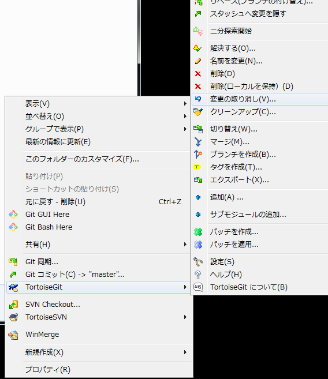Open このフォルダーのカスタマイズ(F)
Image resolution: width=328 pixels, height=379 pixels.
coord(98,159)
